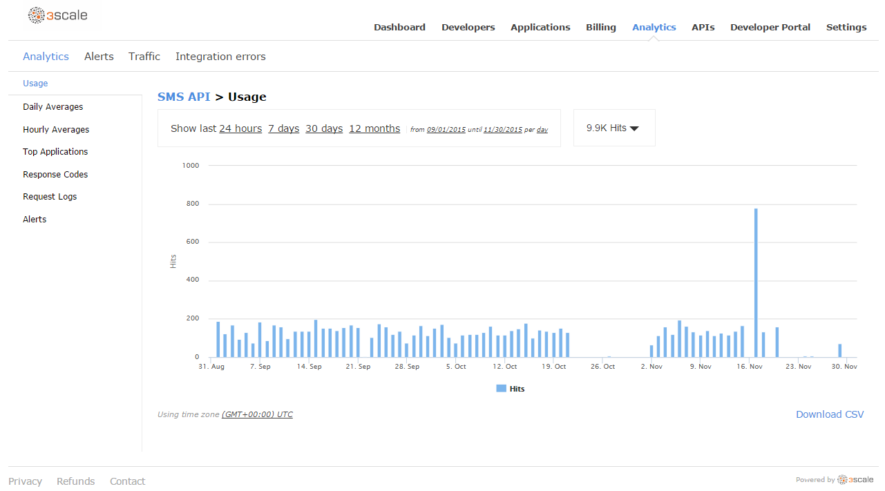This screenshot has height=491, width=885.
Task: Switch chart range to 12 months
Action: point(374,128)
